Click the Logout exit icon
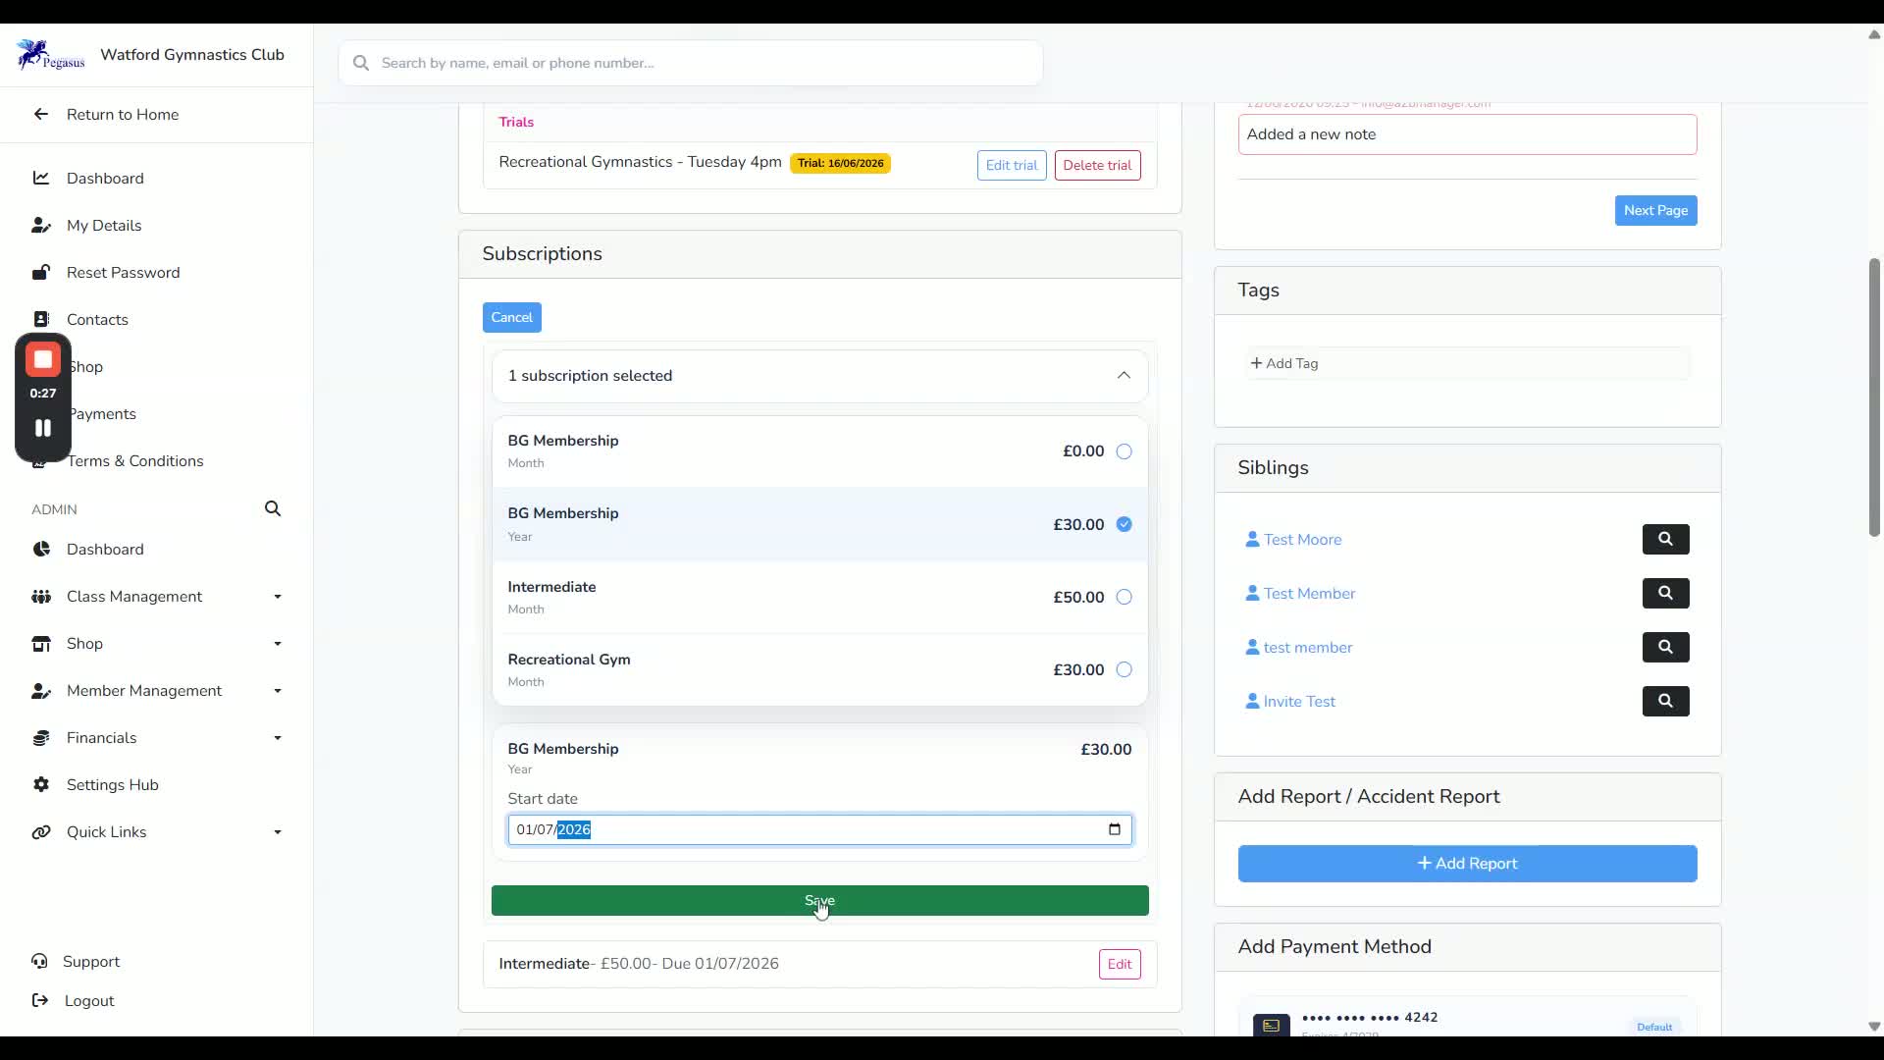The height and width of the screenshot is (1060, 1884). [39, 1000]
